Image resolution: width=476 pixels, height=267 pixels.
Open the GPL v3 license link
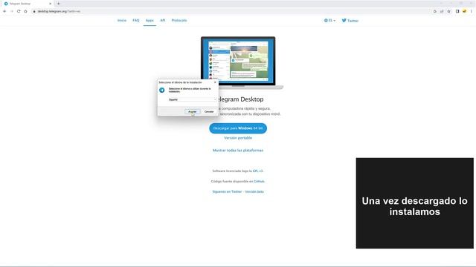pyautogui.click(x=257, y=171)
